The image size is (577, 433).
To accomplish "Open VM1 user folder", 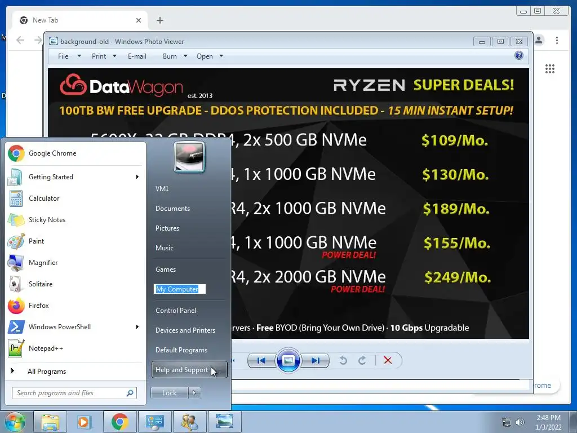I will (189, 188).
